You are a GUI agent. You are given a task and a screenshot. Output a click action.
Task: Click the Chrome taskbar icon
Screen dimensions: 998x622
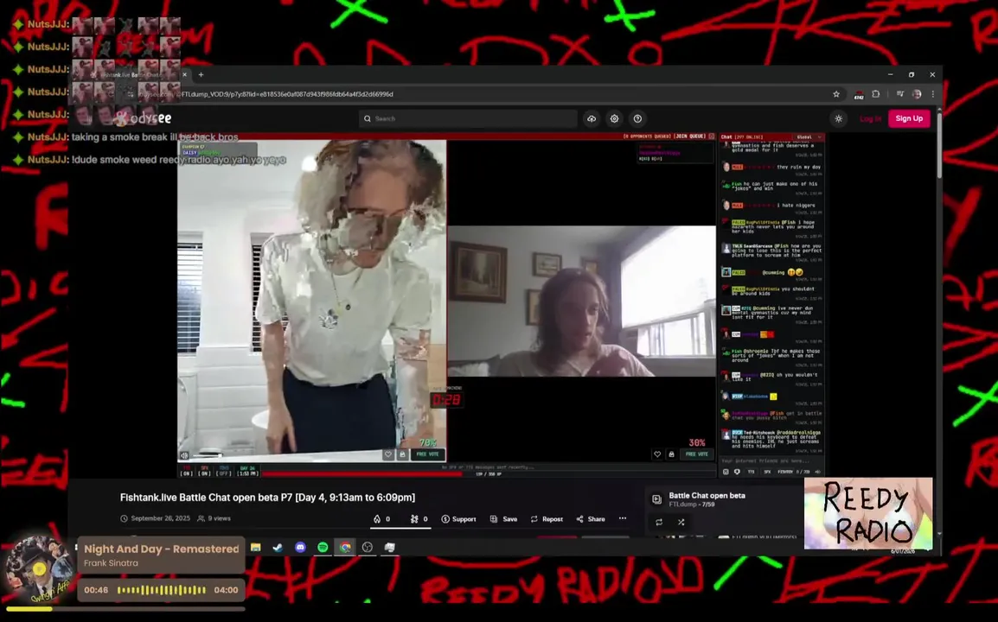coord(345,547)
